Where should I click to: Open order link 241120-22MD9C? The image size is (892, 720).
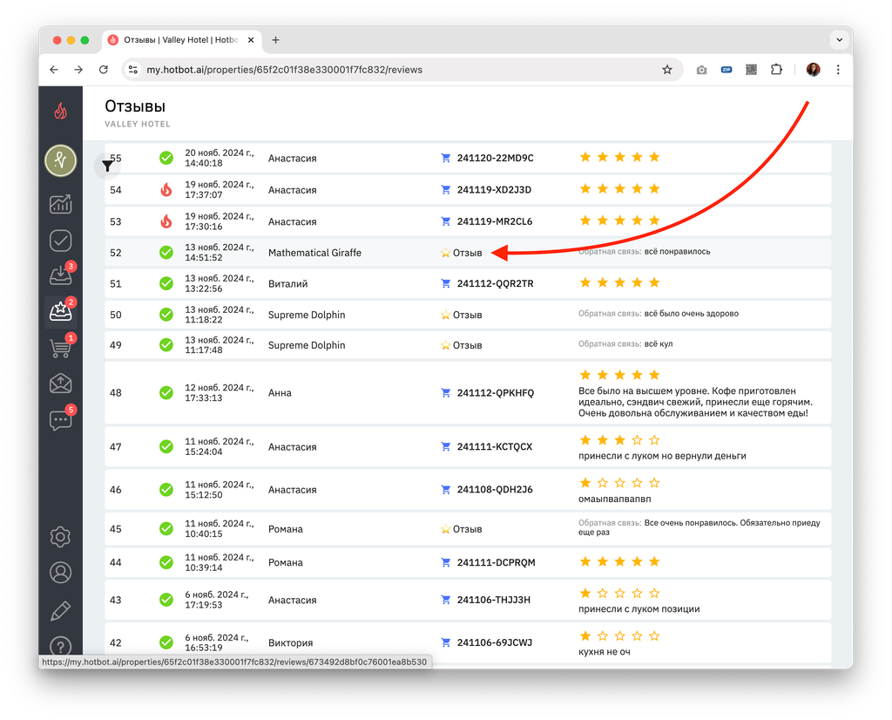pyautogui.click(x=495, y=159)
